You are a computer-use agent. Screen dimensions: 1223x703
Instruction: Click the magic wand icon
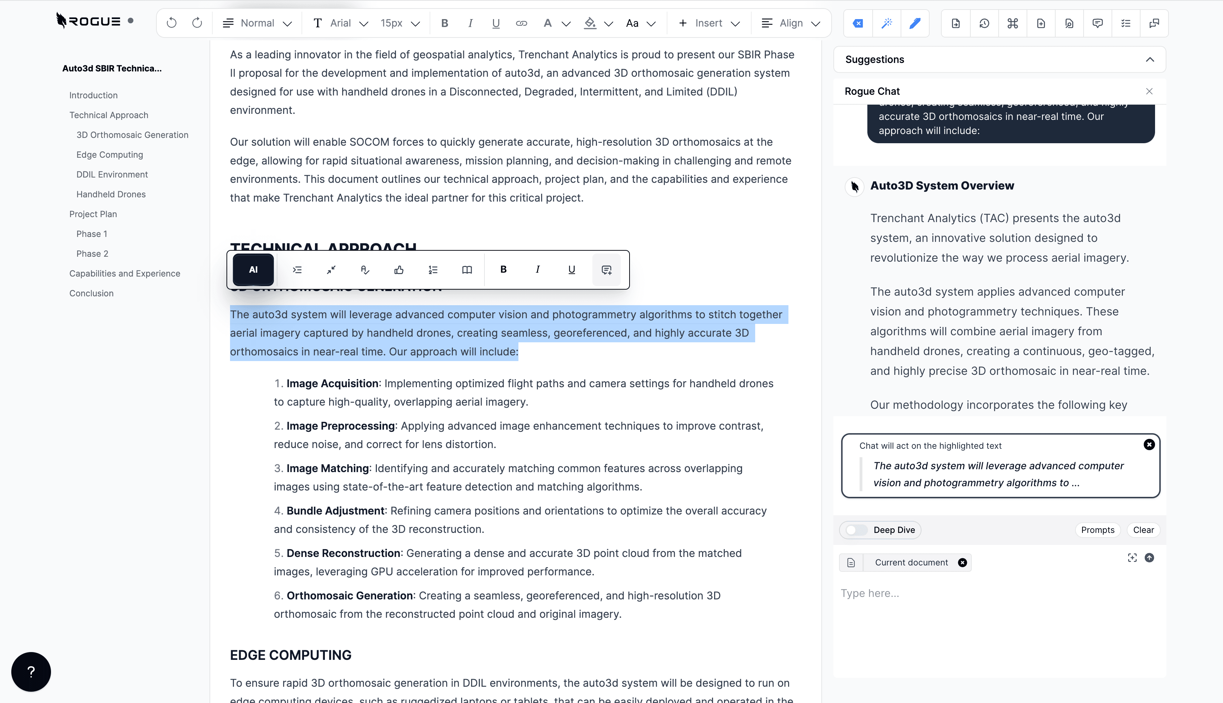(886, 23)
